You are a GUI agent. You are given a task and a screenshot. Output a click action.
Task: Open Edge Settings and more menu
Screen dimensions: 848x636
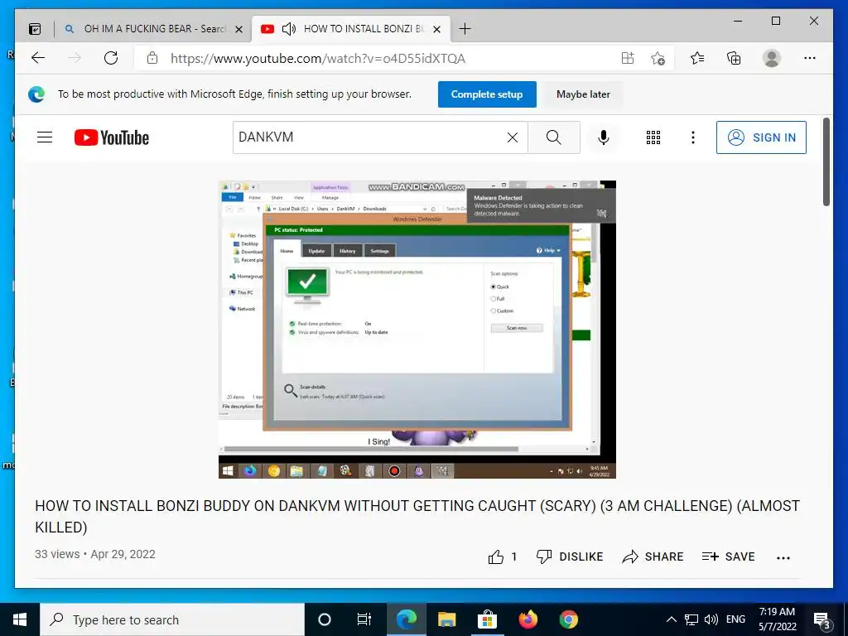(x=810, y=58)
